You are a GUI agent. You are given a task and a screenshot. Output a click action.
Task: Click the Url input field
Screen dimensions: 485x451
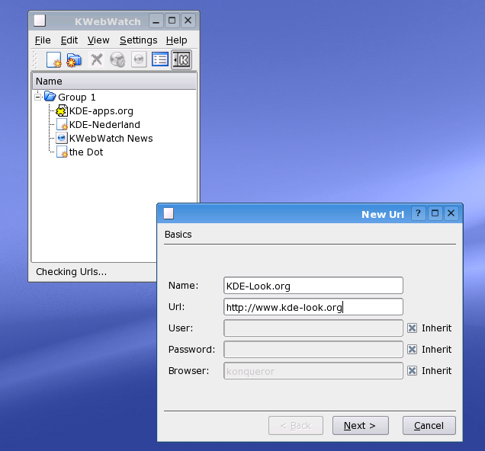pyautogui.click(x=313, y=307)
